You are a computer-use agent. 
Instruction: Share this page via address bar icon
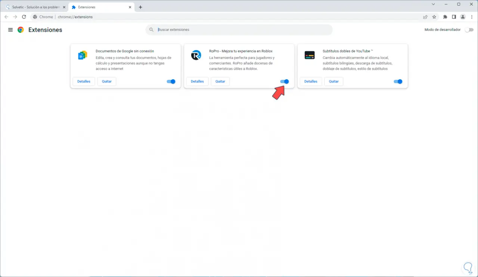coord(425,17)
